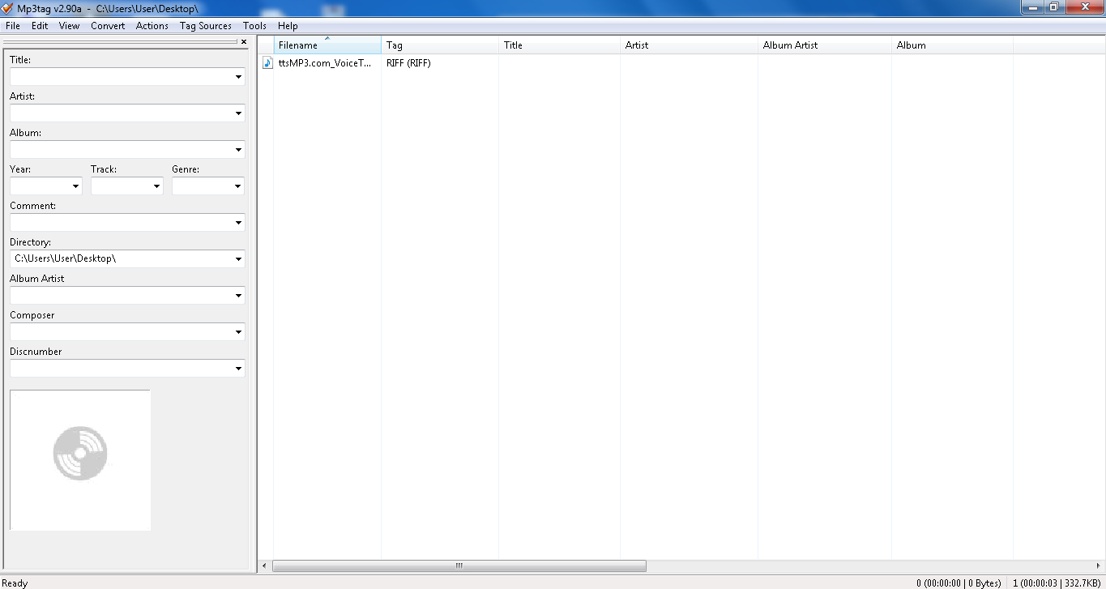Click total files size 332.7KB status entry

tap(1057, 583)
